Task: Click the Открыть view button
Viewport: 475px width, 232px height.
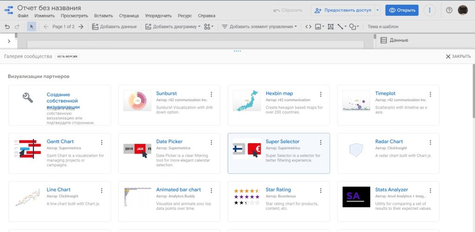Action: pyautogui.click(x=402, y=10)
